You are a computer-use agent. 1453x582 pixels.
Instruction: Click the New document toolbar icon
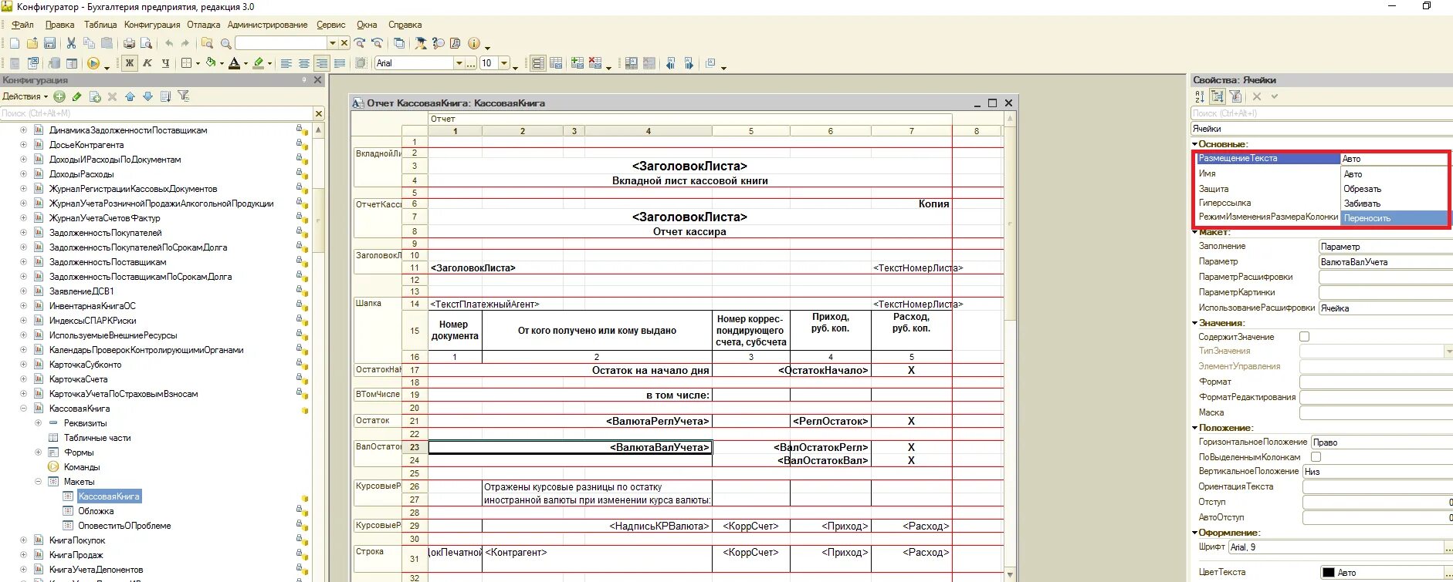pos(14,43)
